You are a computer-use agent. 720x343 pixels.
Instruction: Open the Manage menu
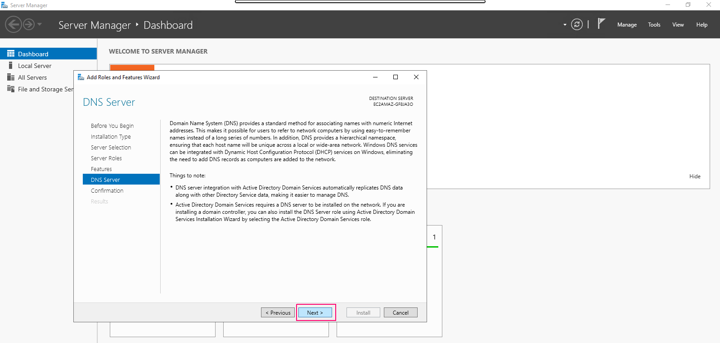627,25
